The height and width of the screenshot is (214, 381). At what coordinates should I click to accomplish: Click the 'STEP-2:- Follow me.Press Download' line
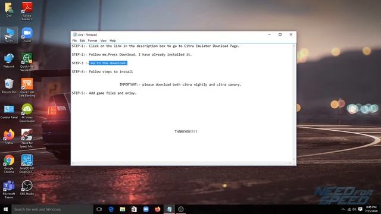pos(132,55)
